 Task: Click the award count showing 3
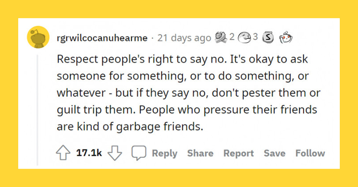[x=256, y=37]
